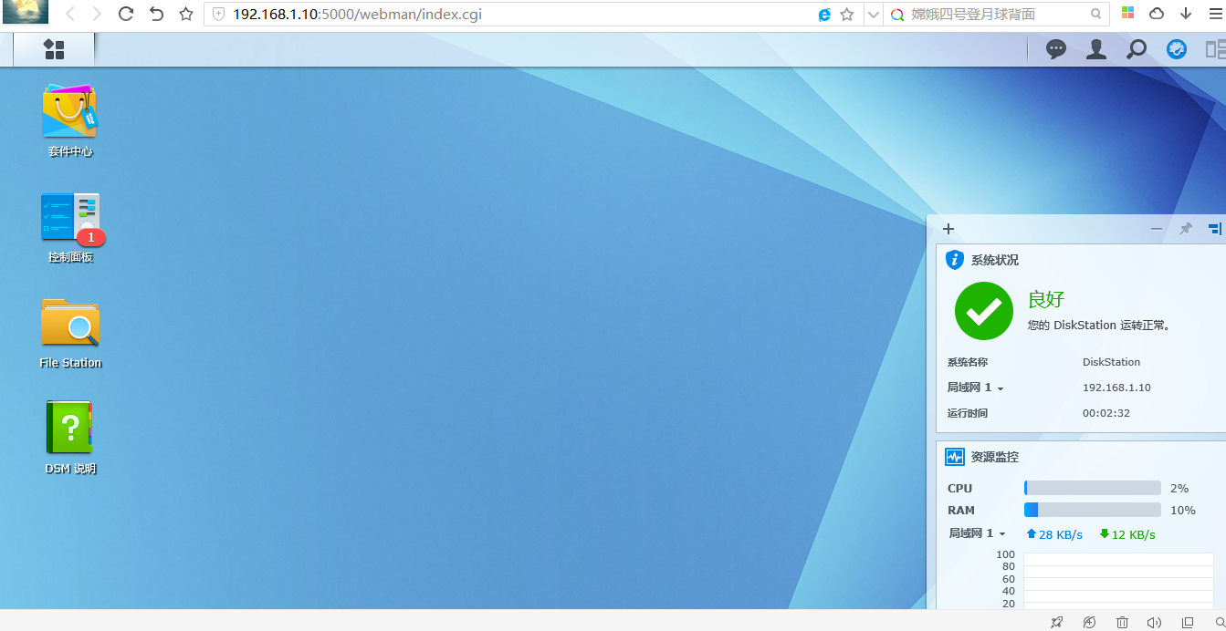Image resolution: width=1226 pixels, height=631 pixels.
Task: Open browser downloads arrow icon
Action: tap(1186, 14)
